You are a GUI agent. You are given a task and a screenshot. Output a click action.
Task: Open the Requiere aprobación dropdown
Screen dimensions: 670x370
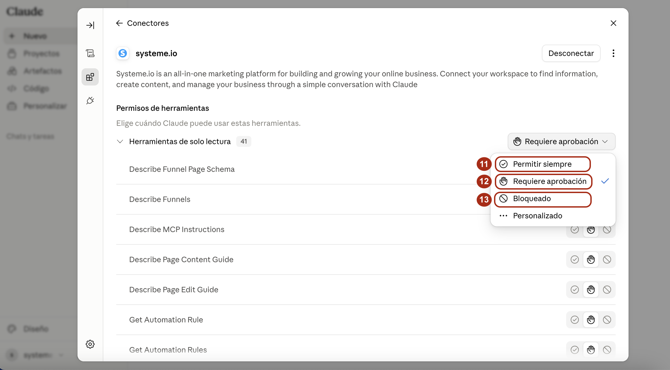pyautogui.click(x=562, y=141)
